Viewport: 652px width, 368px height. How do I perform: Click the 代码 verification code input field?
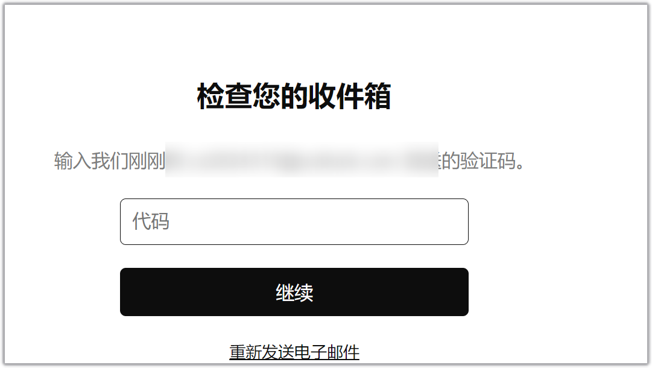294,221
